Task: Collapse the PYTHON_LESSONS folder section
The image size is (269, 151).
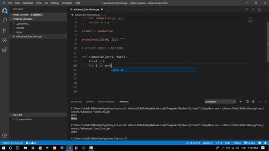Action: [x=38, y=19]
